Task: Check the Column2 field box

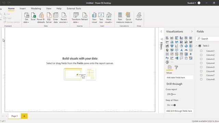Action: (201, 55)
